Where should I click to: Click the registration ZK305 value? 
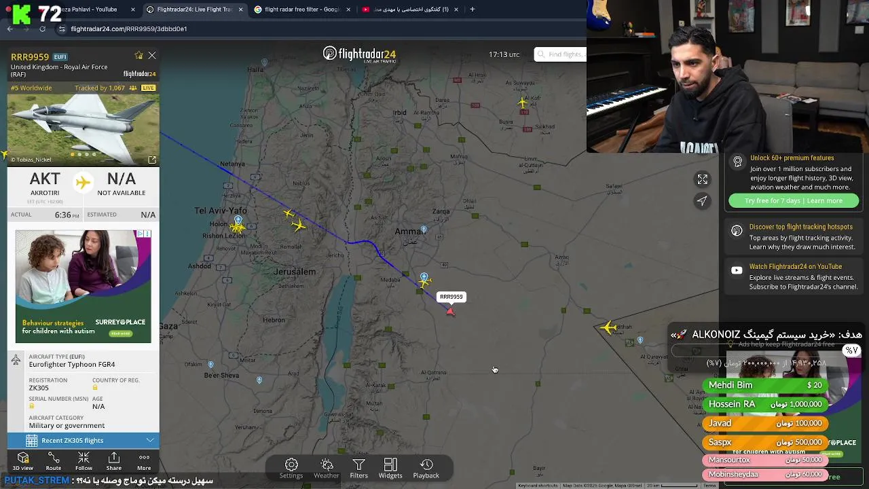(x=39, y=388)
